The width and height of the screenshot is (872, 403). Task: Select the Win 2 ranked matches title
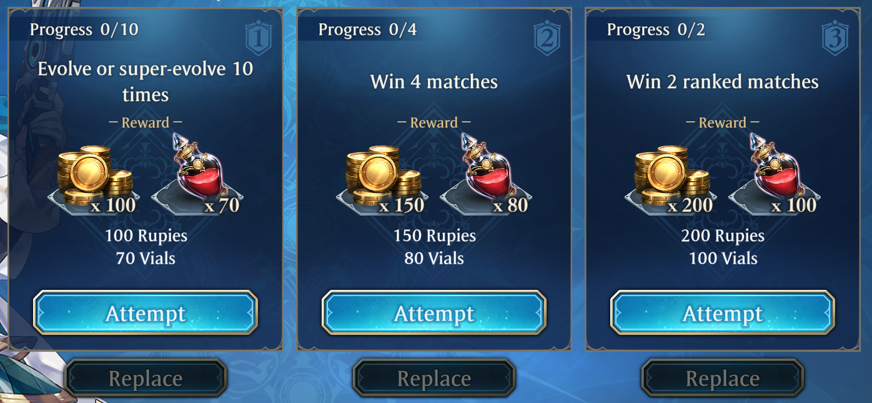click(723, 82)
